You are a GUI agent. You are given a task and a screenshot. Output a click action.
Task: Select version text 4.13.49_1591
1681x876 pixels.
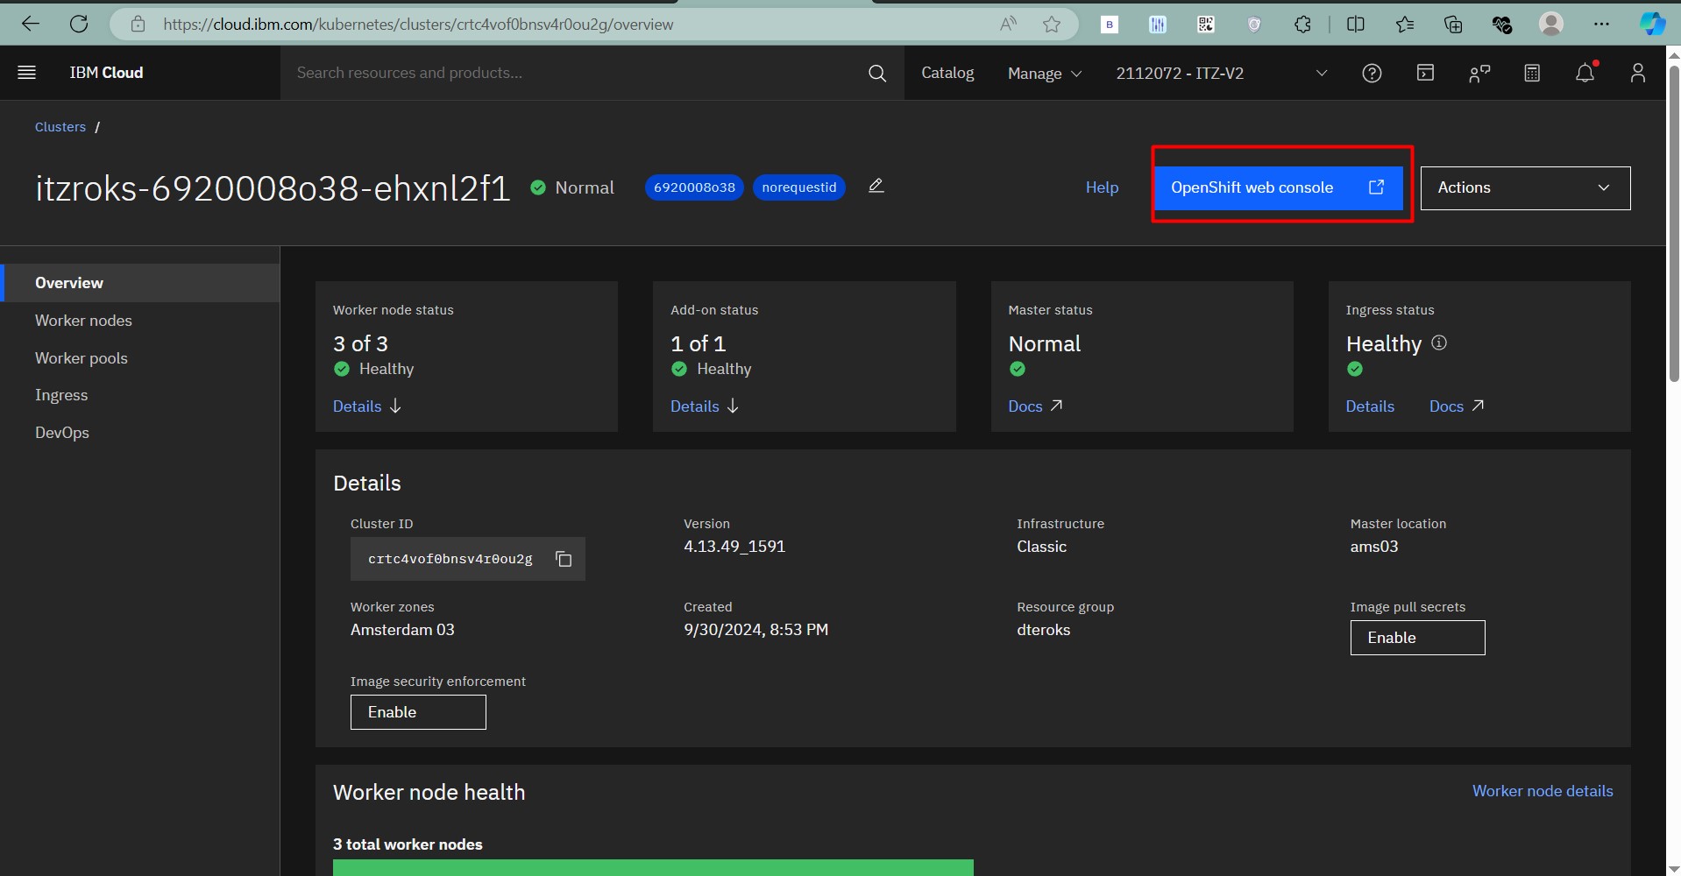734,547
